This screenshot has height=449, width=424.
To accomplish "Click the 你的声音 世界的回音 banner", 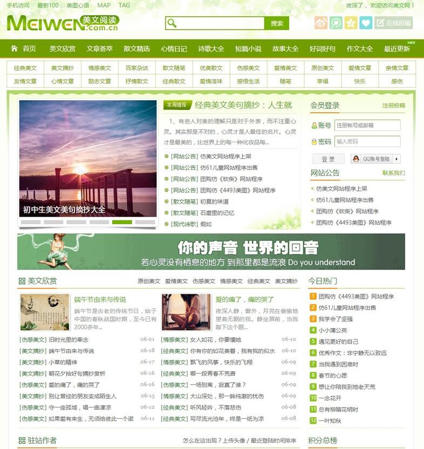I will coord(211,252).
